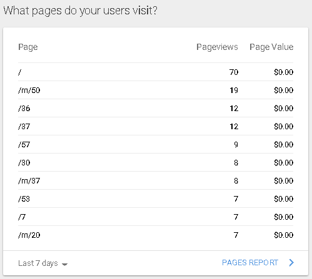Image resolution: width=312 pixels, height=279 pixels.
Task: Open the /m/37 page row
Action: click(156, 180)
